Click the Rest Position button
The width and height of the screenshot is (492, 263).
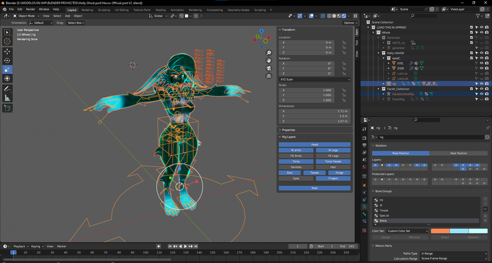[459, 153]
